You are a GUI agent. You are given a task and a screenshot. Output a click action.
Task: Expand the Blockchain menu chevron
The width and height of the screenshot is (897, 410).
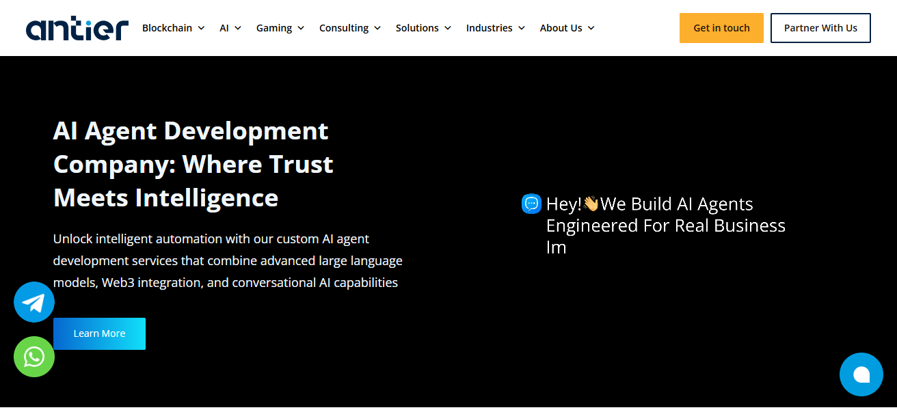point(201,28)
